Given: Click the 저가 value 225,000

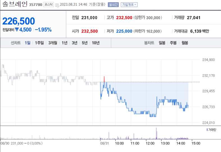Looking at the screenshot, I should coord(124,31).
